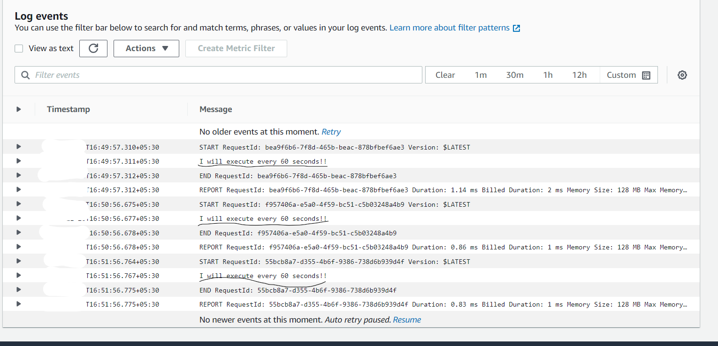Screen dimensions: 718x346
Task: Open the log settings gear icon
Action: [x=682, y=75]
